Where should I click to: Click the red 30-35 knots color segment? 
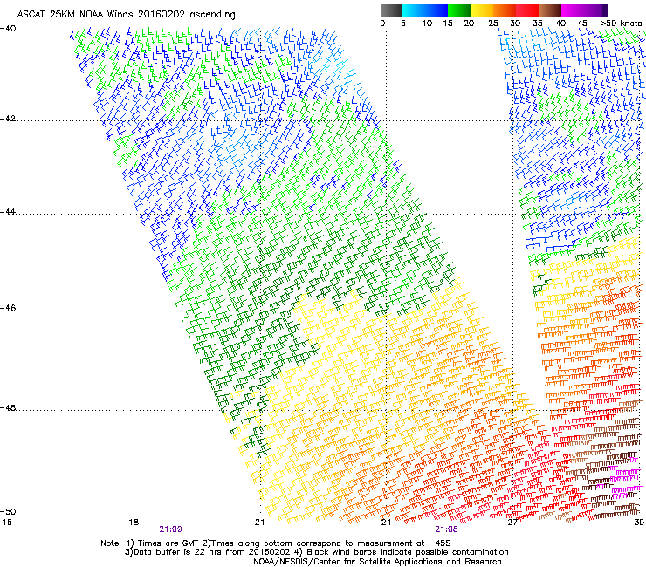527,10
